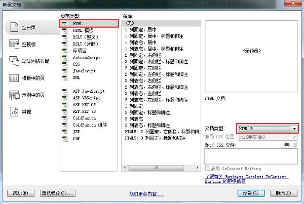Viewport: 304px width, 204px height.
Task: Click the remove CSS file trash icon
Action: coord(294,145)
